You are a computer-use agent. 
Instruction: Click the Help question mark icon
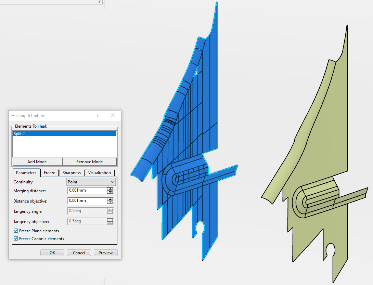click(x=98, y=116)
